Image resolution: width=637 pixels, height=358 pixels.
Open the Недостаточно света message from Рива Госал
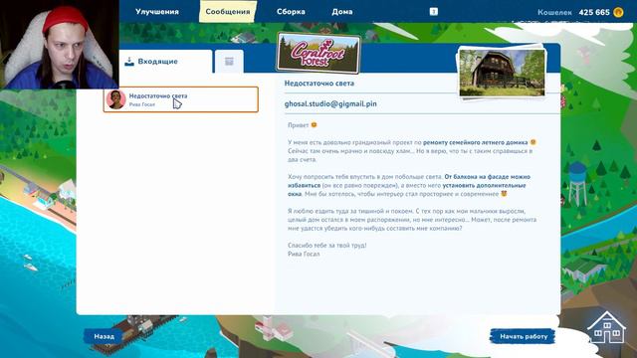(181, 99)
